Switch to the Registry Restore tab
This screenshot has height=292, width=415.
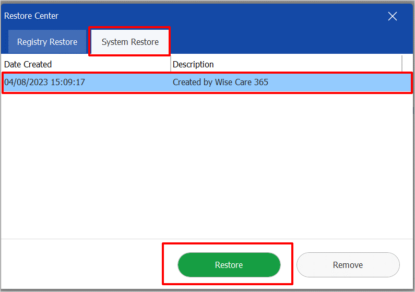(47, 42)
